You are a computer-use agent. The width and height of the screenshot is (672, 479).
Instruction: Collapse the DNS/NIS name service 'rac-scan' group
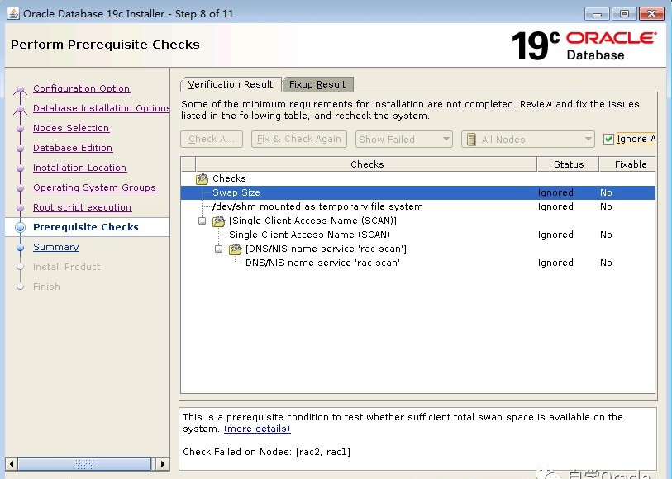pos(219,249)
